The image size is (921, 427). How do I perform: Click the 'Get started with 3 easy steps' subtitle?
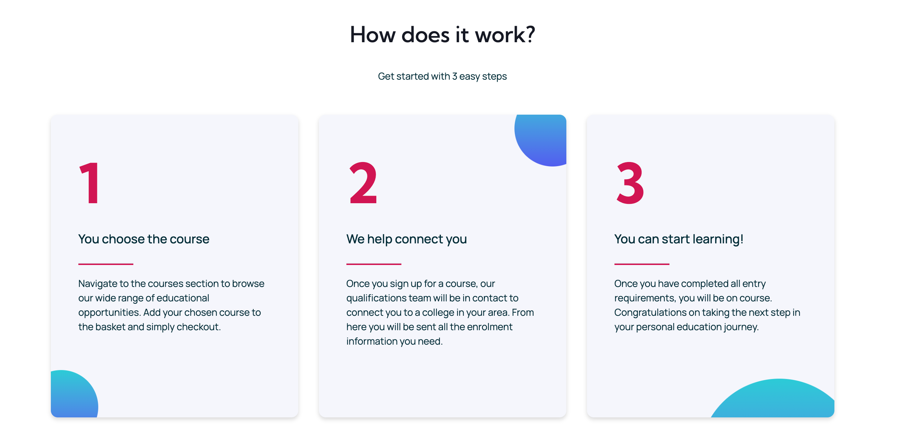click(442, 77)
